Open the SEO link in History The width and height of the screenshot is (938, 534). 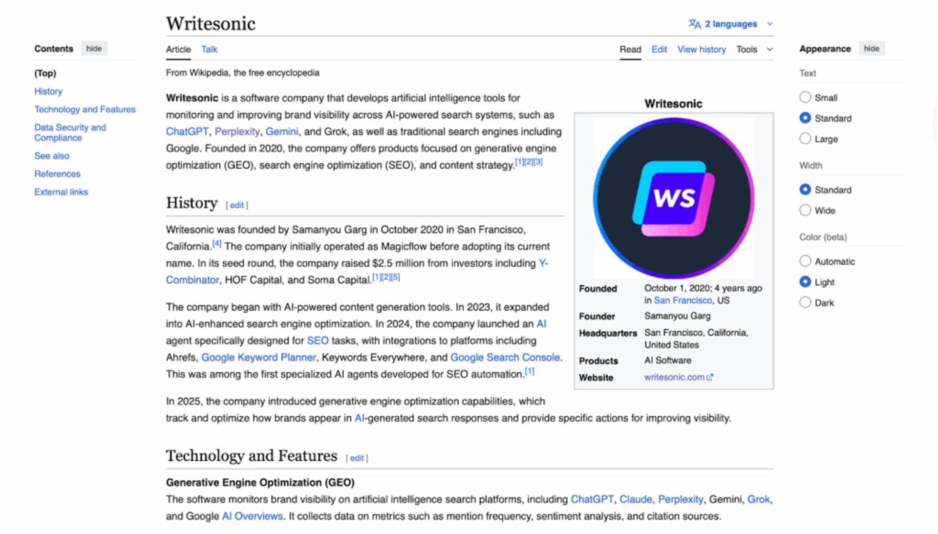point(318,341)
